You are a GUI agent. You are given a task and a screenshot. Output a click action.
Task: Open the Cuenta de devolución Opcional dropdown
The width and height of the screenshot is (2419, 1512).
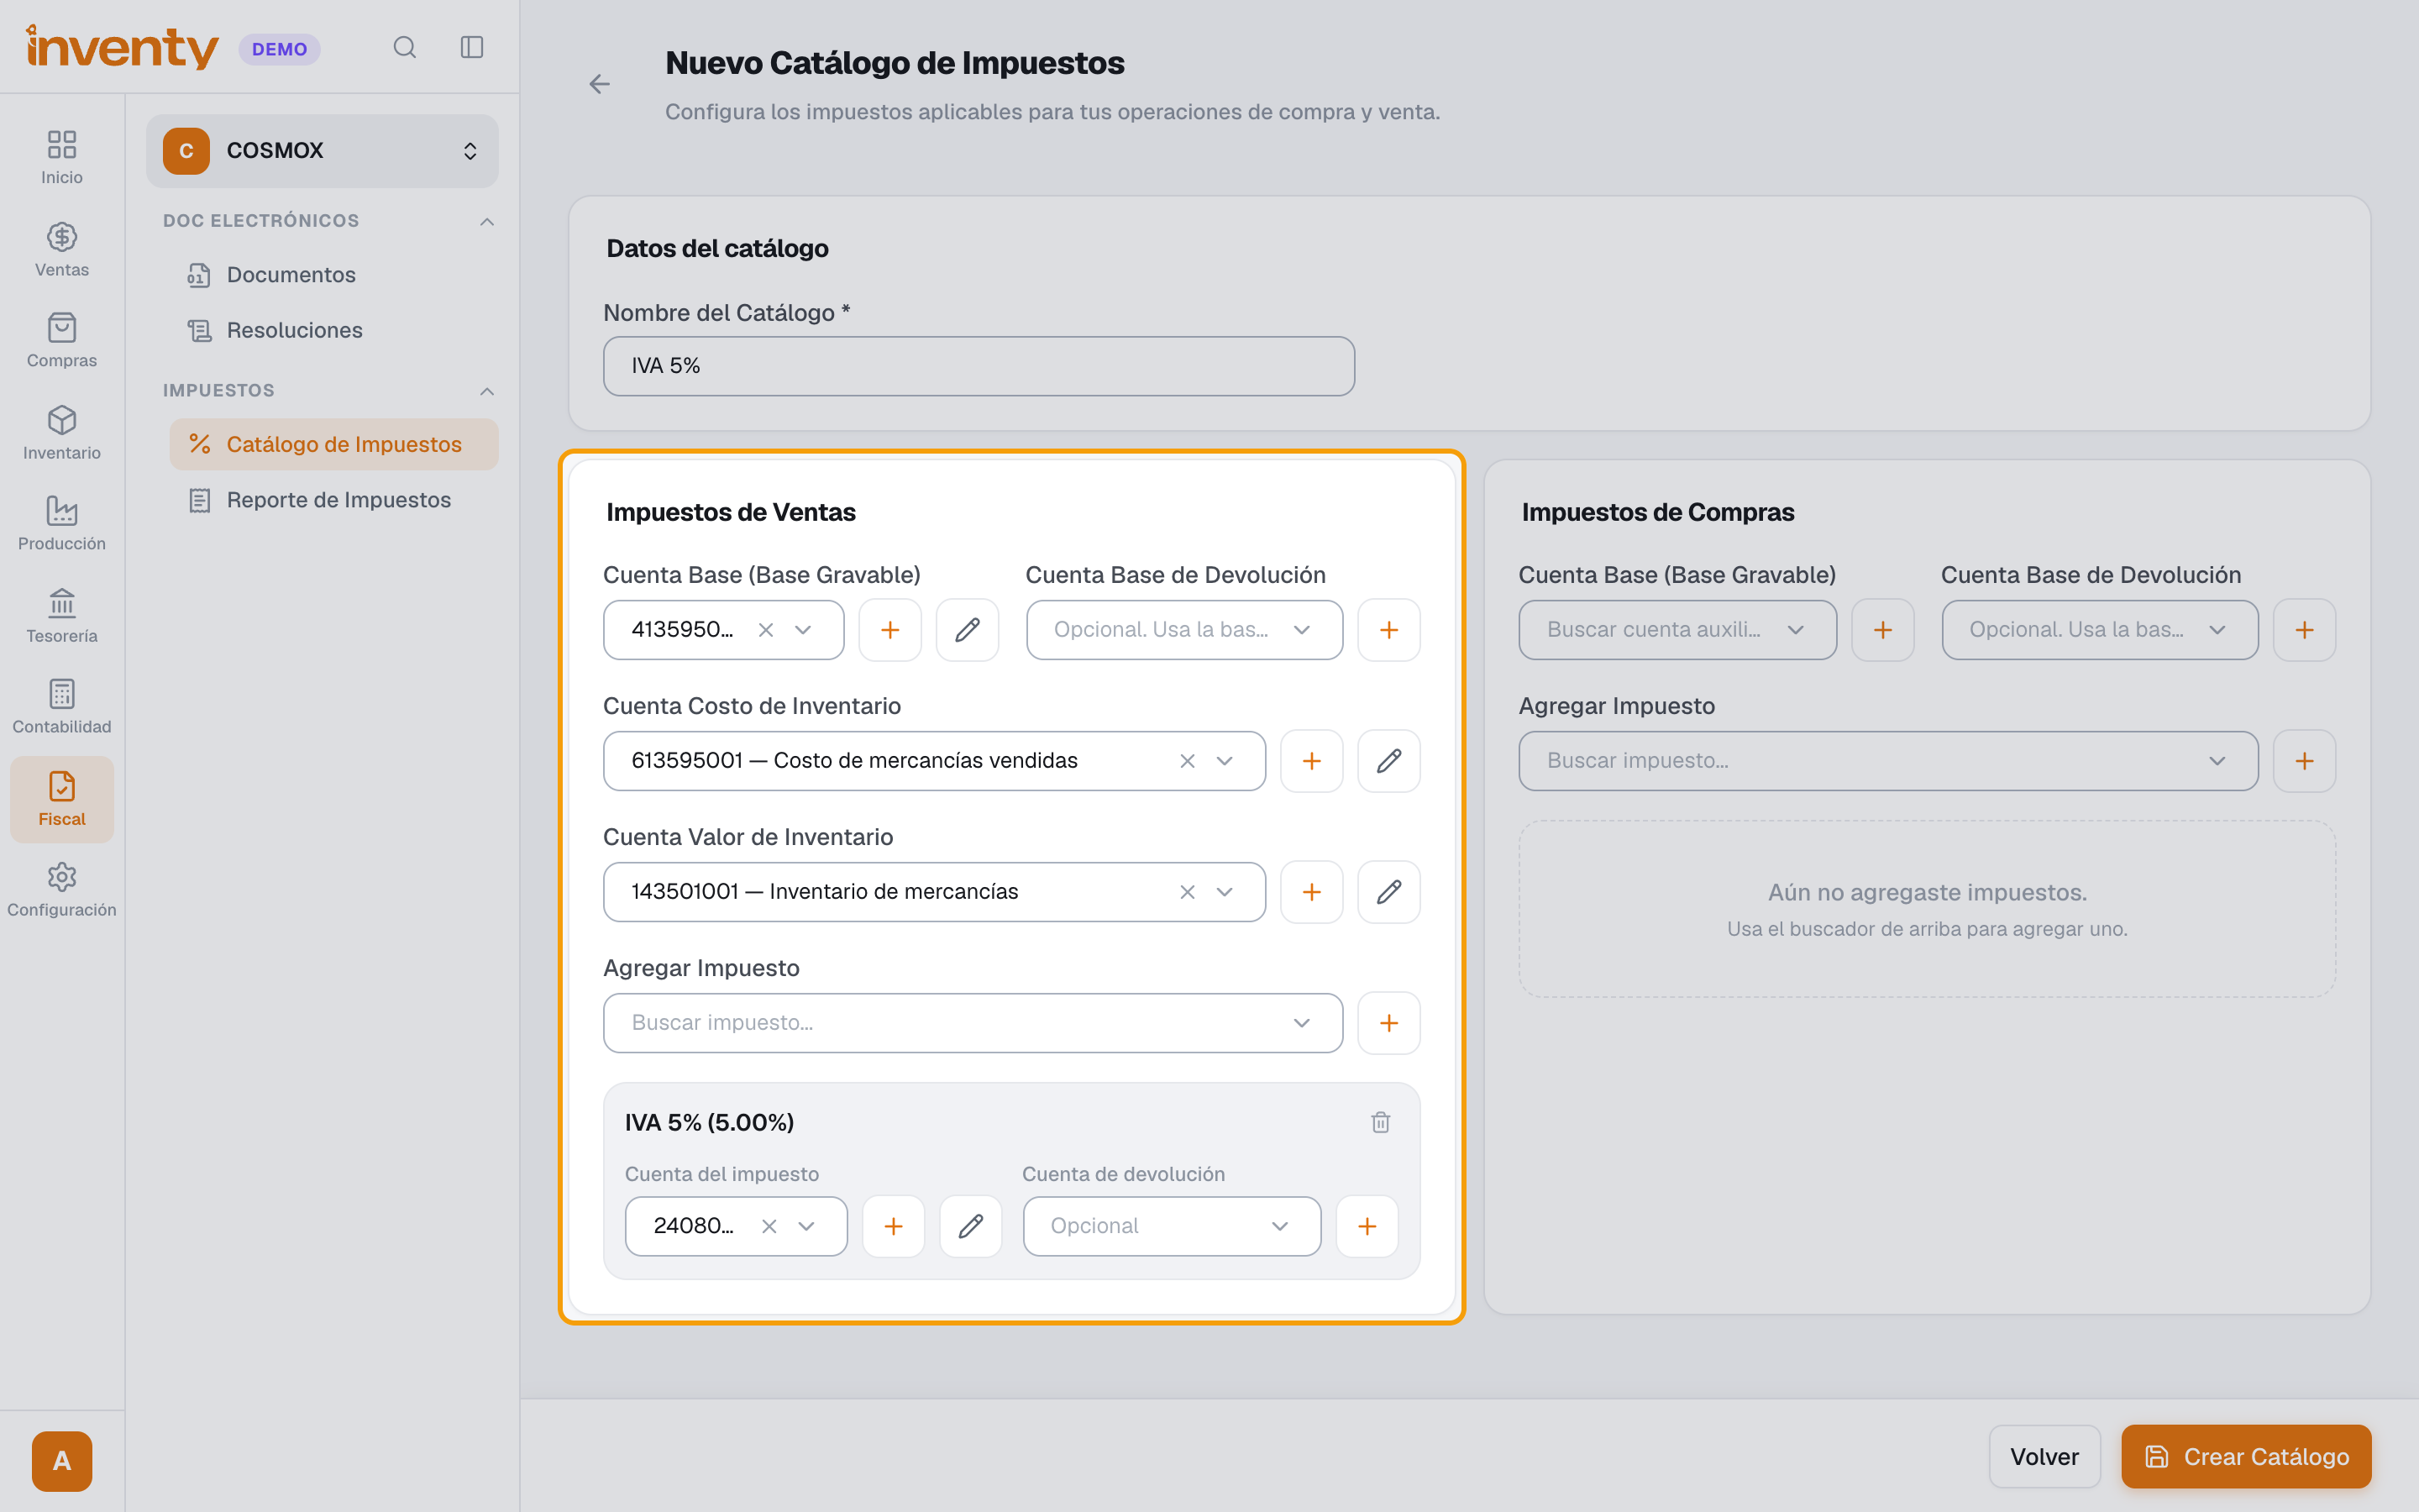point(1171,1226)
